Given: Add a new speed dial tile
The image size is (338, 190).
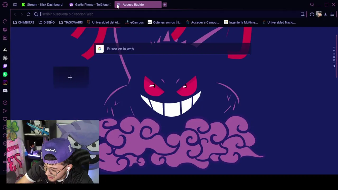Looking at the screenshot, I should [71, 77].
